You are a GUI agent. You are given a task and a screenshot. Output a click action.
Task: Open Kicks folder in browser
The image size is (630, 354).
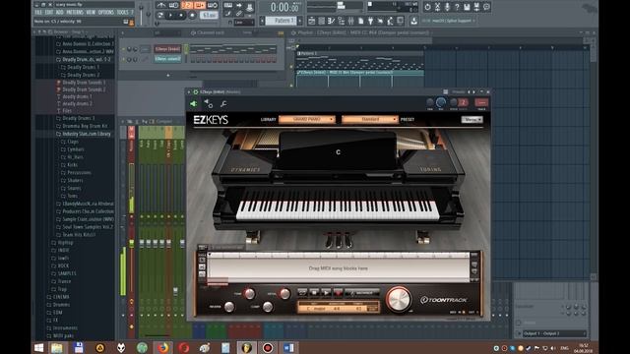(72, 165)
